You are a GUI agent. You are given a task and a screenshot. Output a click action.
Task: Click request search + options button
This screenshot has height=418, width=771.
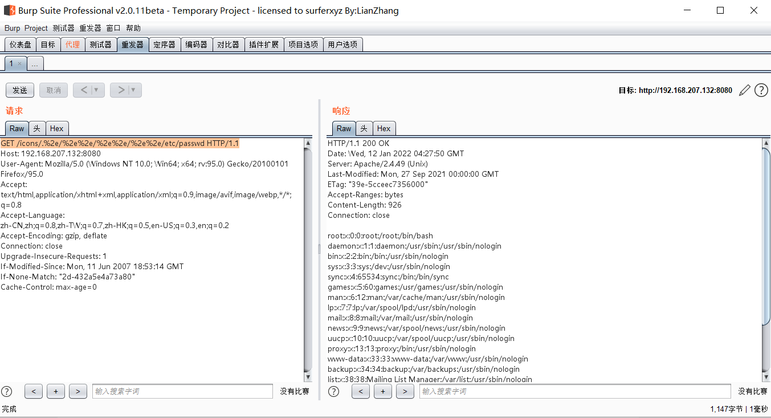tap(55, 391)
